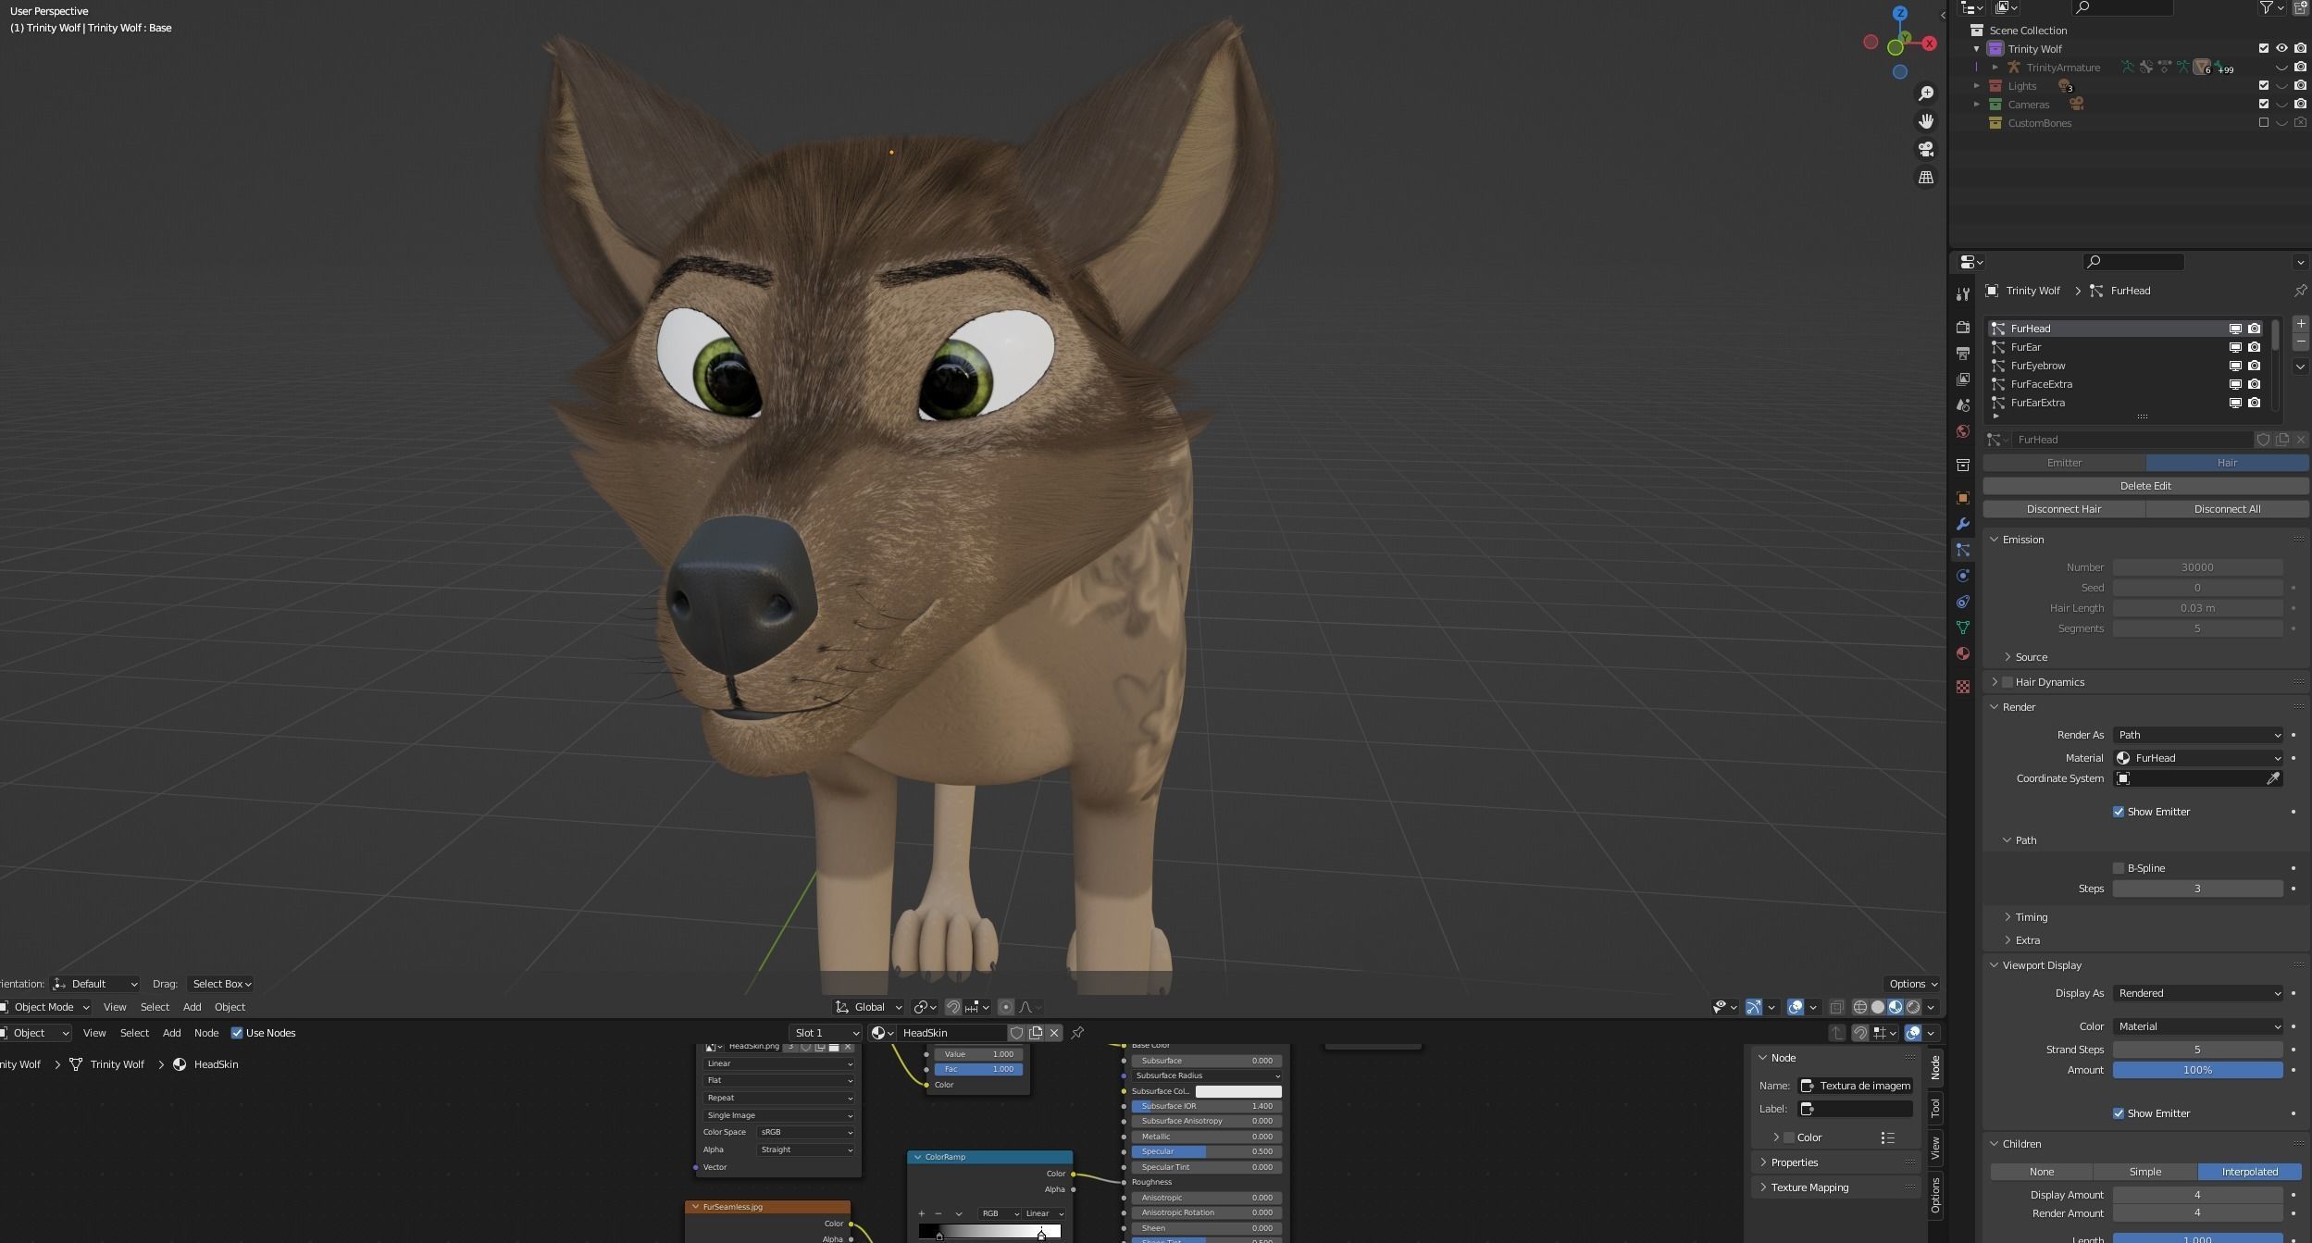The image size is (2312, 1243).
Task: Click the viewport zoom magnifier icon
Action: [1926, 93]
